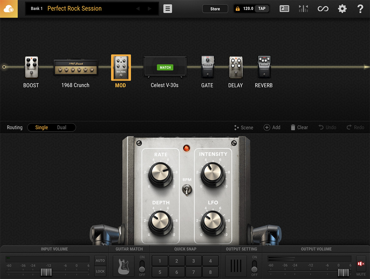
Task: Tap the TAP tempo button
Action: 262,9
